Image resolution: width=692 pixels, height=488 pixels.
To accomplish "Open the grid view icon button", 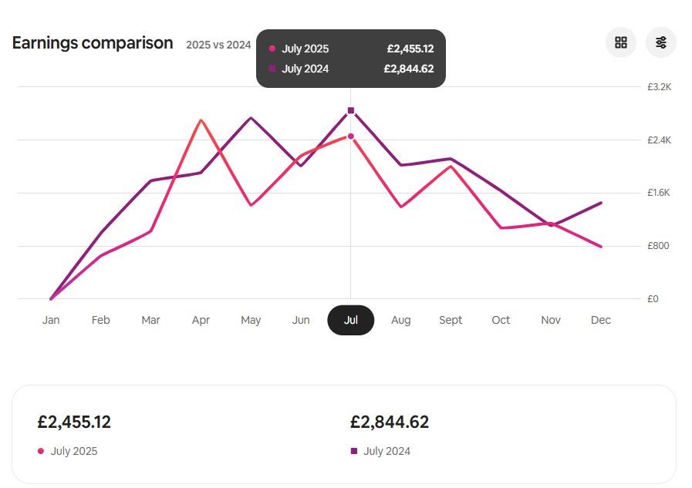I will (621, 42).
